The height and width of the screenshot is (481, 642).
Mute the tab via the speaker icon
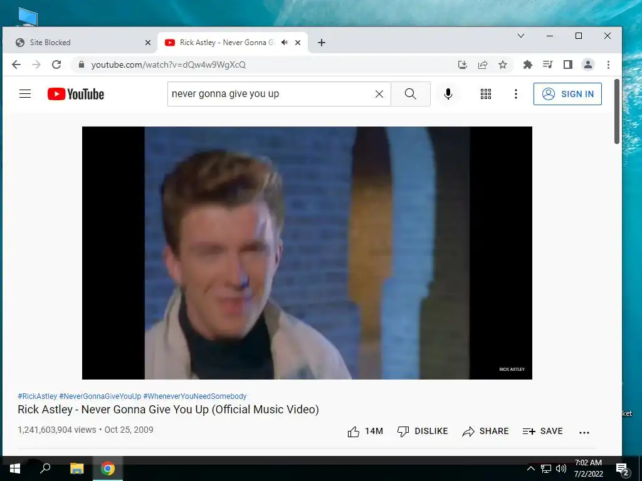tap(284, 43)
